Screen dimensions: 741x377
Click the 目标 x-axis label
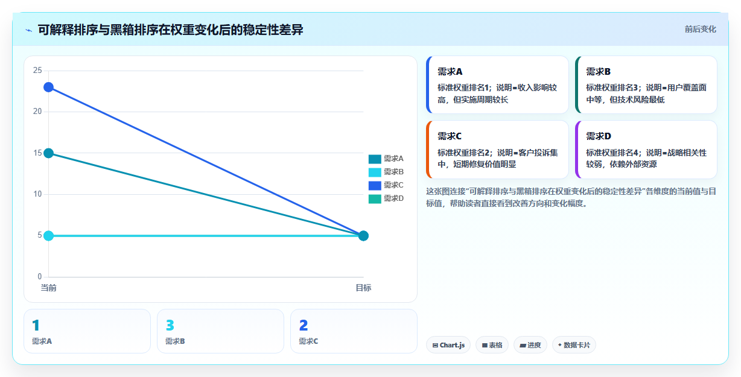point(363,288)
